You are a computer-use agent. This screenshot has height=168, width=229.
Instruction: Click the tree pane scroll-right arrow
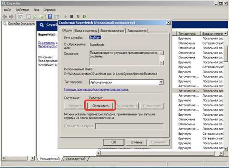pos(32,158)
